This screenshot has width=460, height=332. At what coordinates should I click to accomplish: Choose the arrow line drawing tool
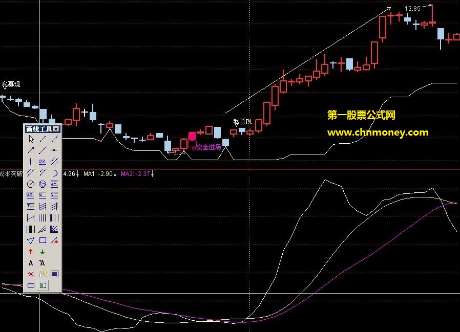(x=31, y=150)
